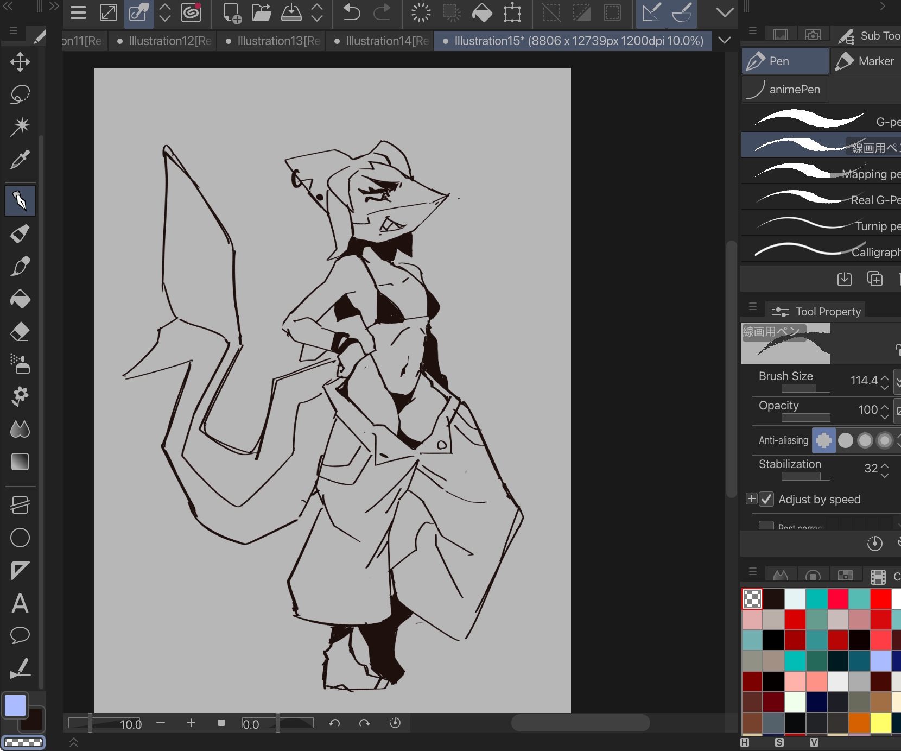The width and height of the screenshot is (901, 751).
Task: Select the Move layer tool
Action: tap(20, 62)
